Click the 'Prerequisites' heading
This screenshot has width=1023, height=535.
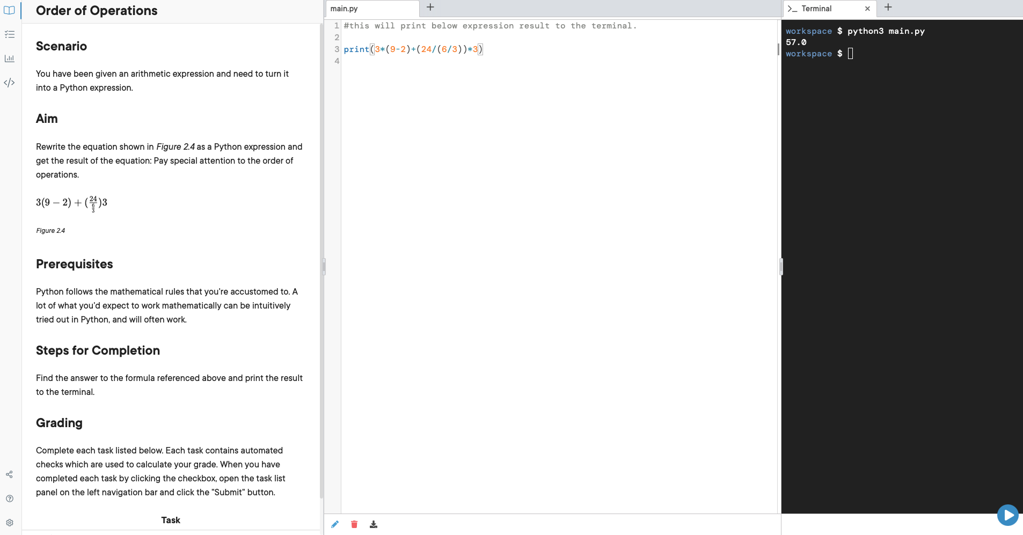tap(75, 264)
